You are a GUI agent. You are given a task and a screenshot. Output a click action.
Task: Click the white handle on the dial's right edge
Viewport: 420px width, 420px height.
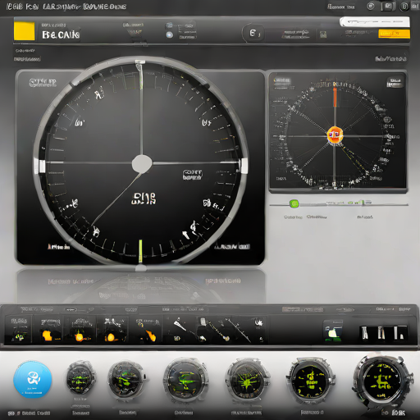coord(244,166)
